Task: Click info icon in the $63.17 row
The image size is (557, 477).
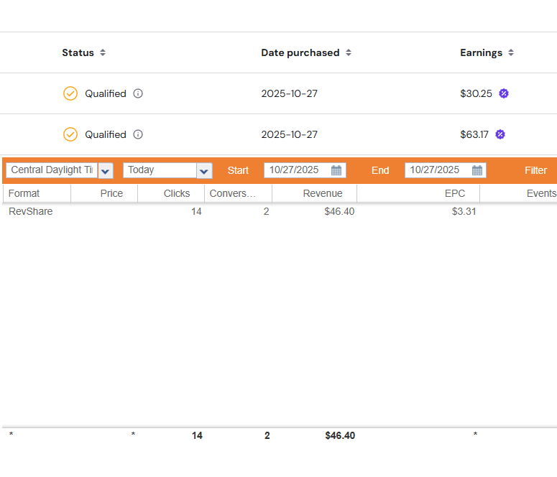Action: (138, 134)
